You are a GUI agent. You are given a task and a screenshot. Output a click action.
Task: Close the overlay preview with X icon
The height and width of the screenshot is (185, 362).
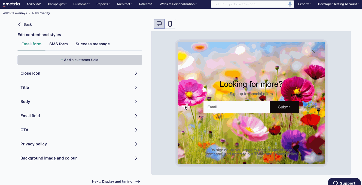[314, 52]
